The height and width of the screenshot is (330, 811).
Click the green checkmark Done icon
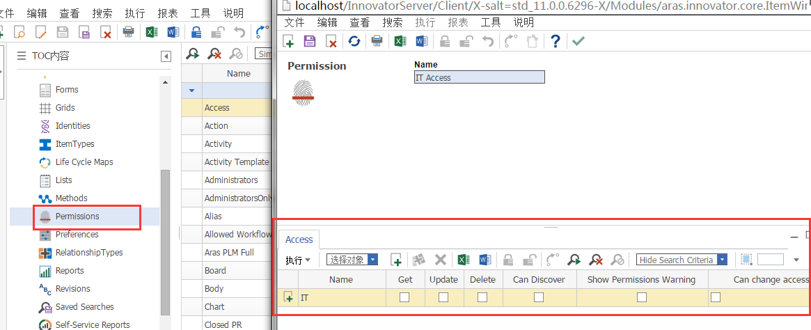click(578, 42)
